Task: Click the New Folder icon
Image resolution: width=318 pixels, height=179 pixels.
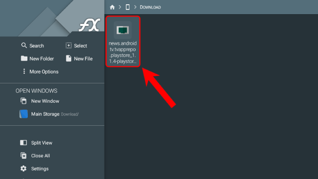Action: click(x=24, y=58)
